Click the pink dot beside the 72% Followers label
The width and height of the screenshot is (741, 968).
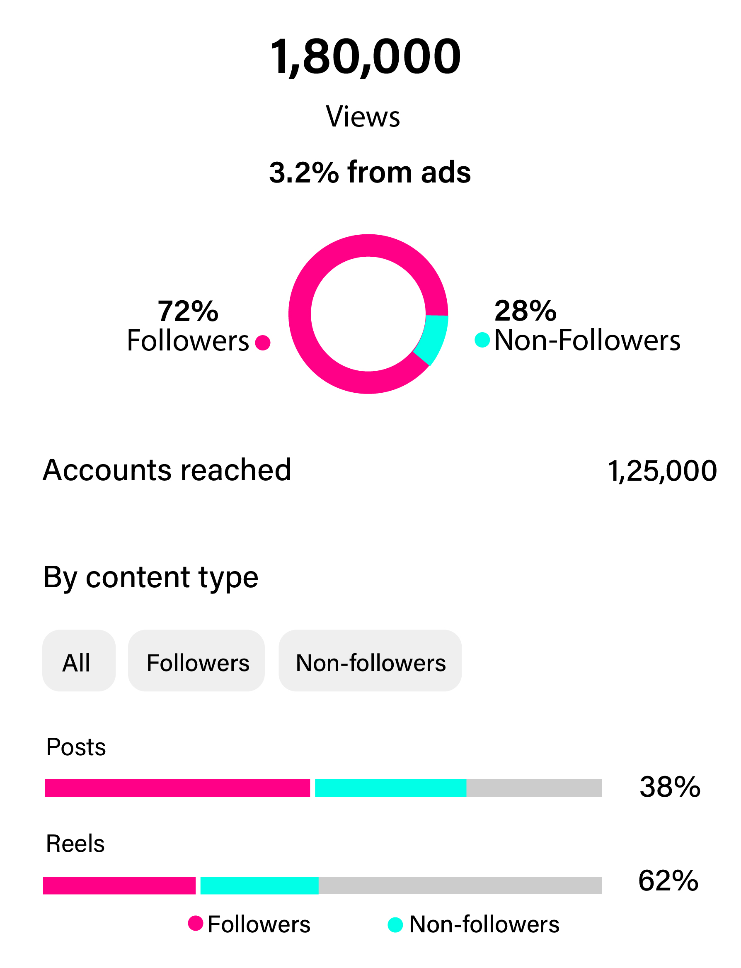[x=262, y=343]
